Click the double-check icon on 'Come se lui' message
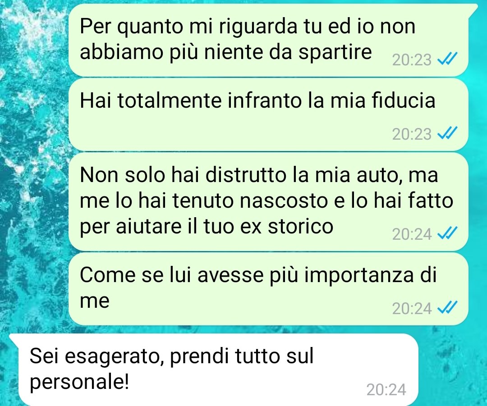Image resolution: width=487 pixels, height=406 pixels. [x=447, y=308]
